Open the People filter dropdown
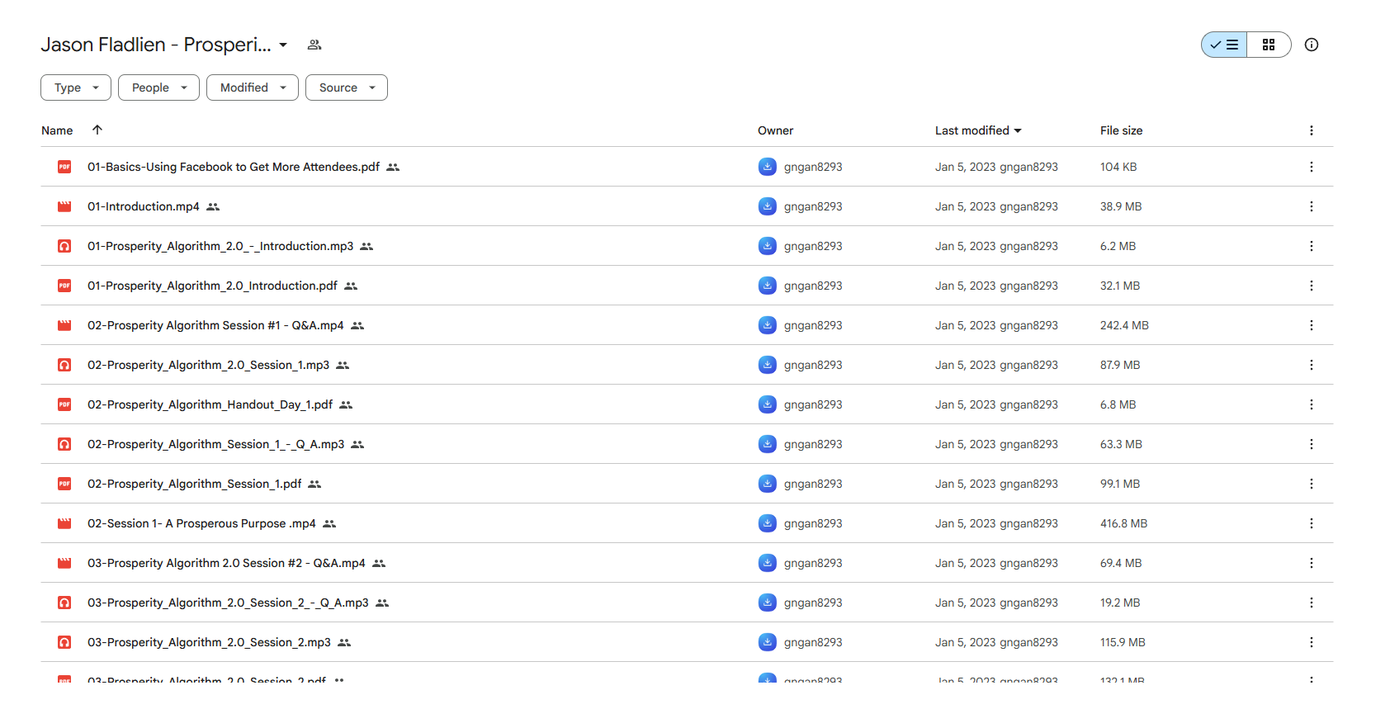 pyautogui.click(x=158, y=87)
